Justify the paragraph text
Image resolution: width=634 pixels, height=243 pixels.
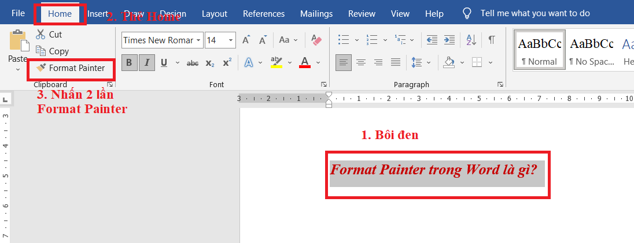tap(396, 62)
